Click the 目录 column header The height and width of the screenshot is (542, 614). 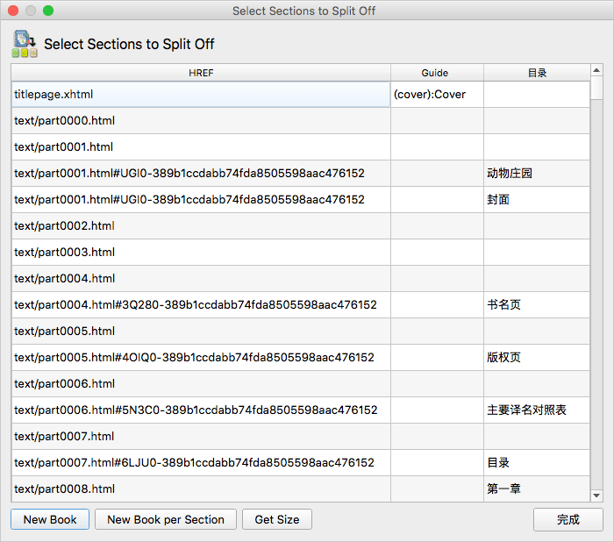(x=537, y=73)
